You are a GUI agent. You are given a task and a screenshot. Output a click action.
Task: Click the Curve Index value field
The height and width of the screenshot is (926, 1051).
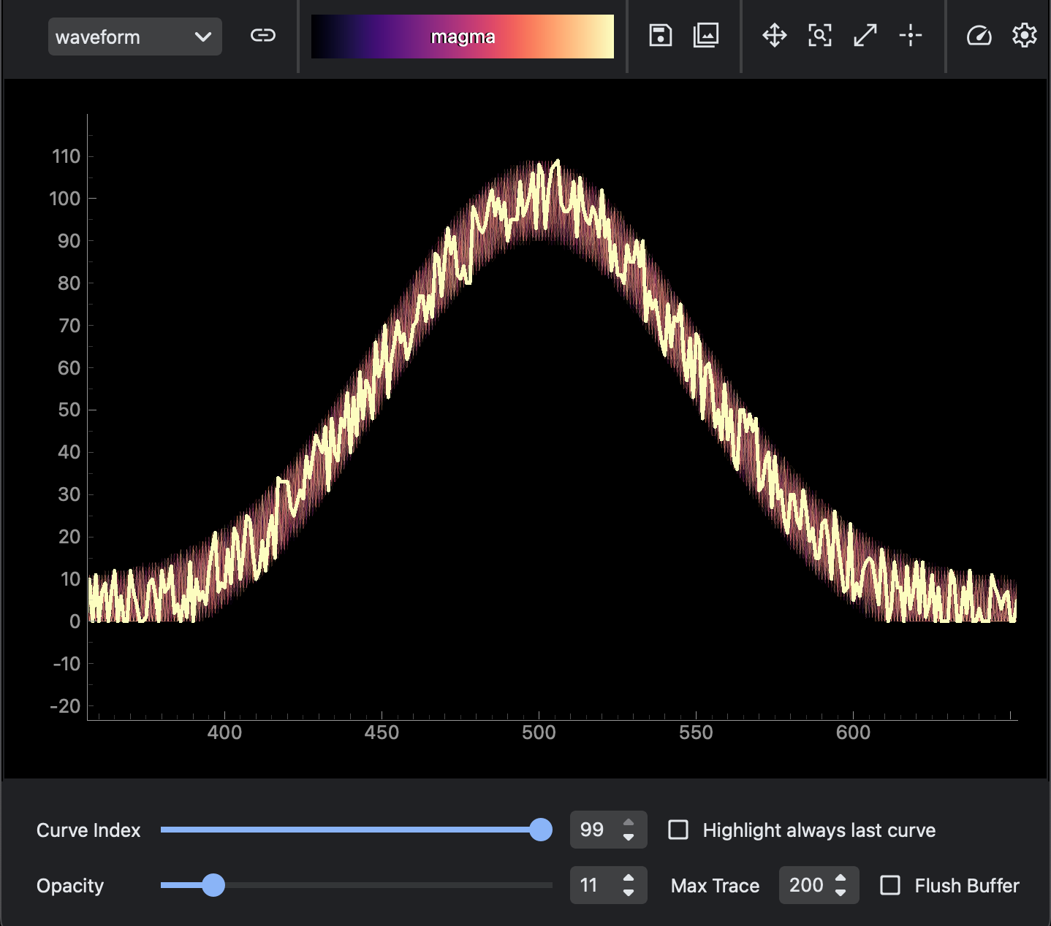coord(592,830)
